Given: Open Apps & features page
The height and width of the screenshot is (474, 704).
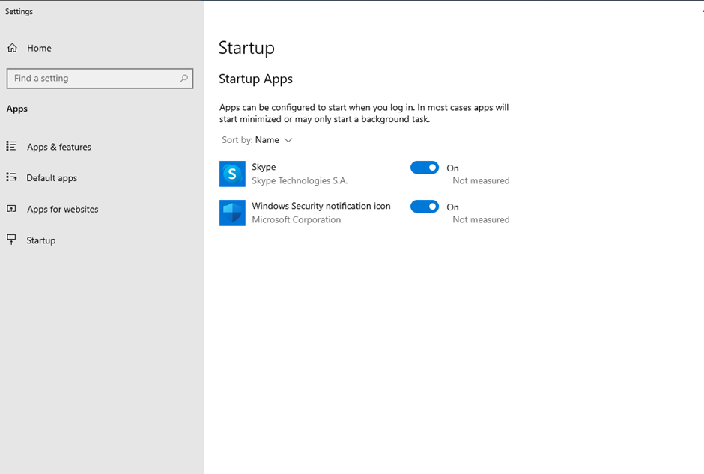Looking at the screenshot, I should [x=59, y=147].
